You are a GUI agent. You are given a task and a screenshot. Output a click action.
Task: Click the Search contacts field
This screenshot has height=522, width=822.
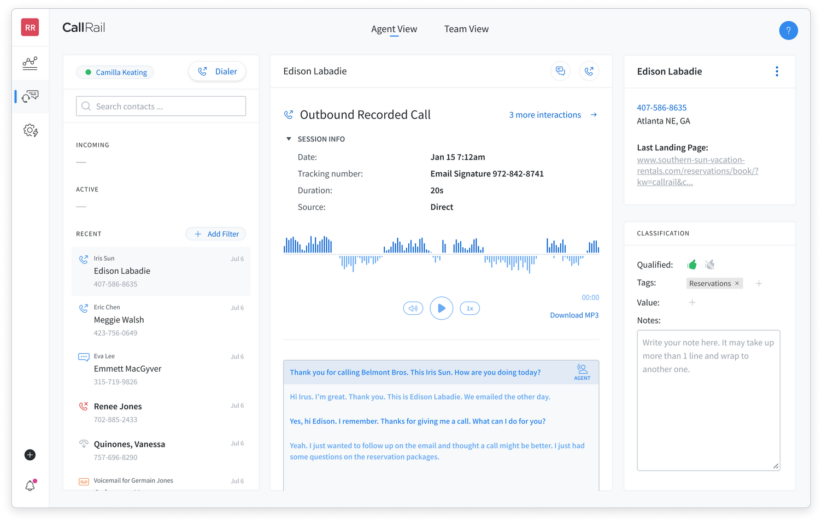point(161,106)
